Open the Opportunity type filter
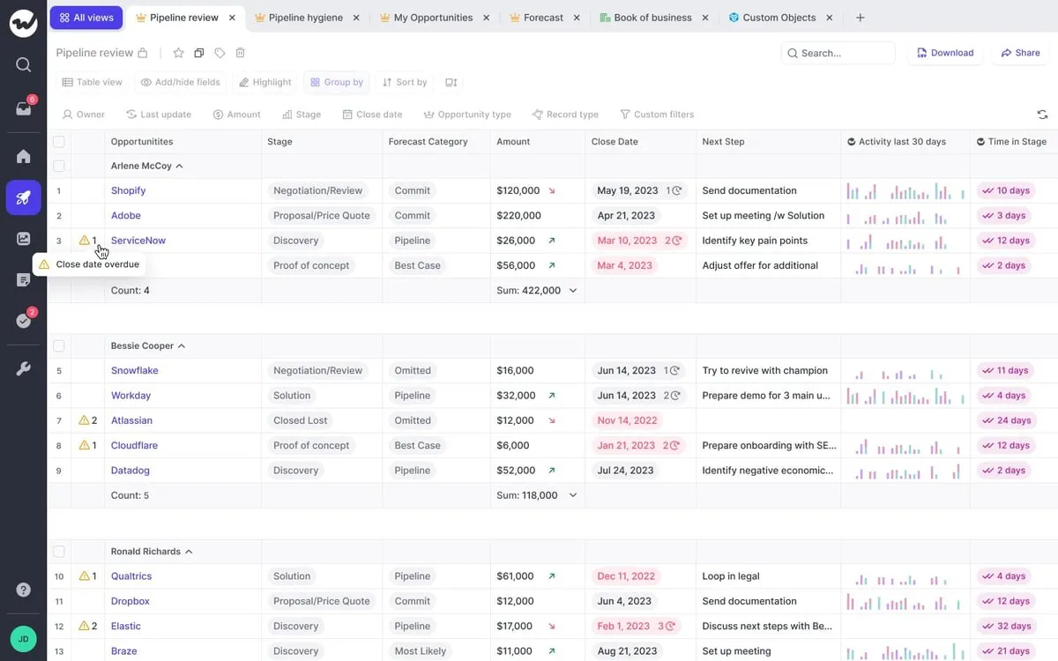 coord(467,115)
